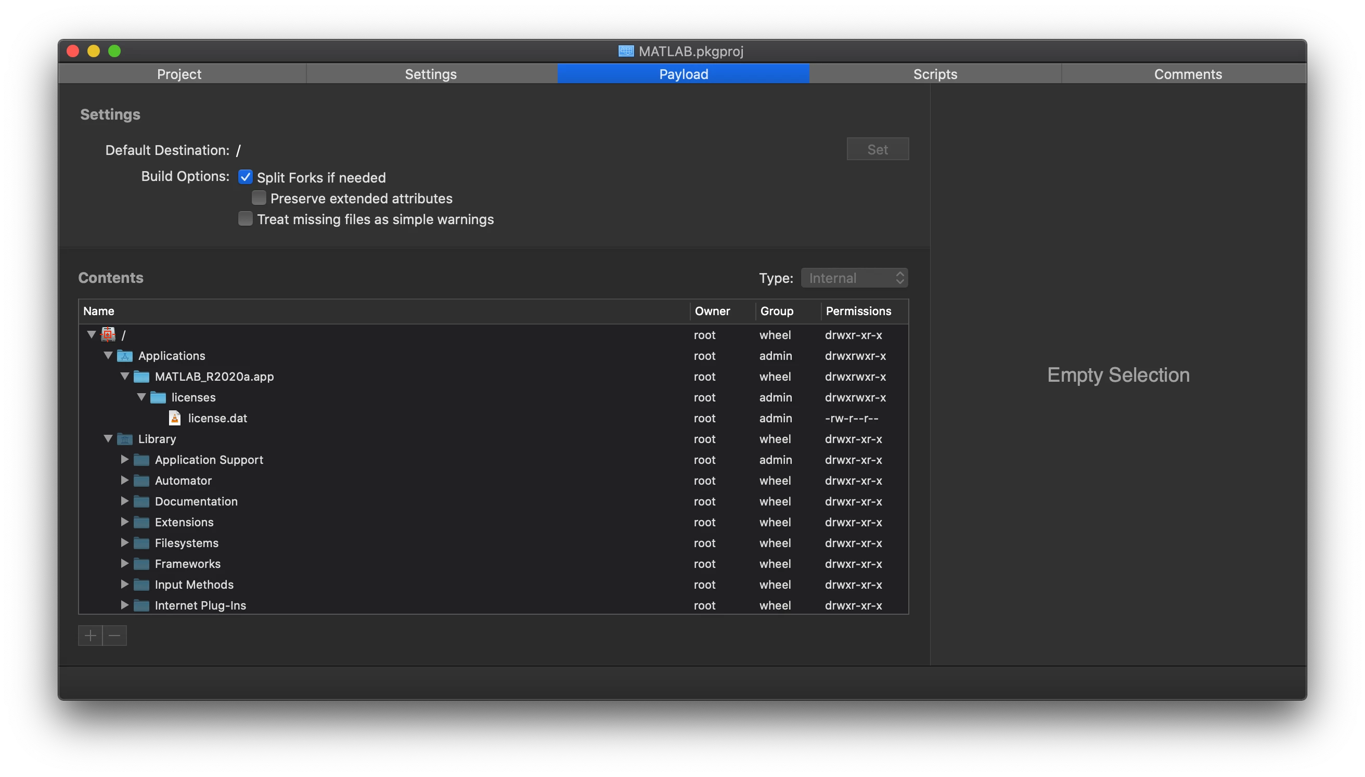The image size is (1365, 777).
Task: Collapse the Applications folder
Action: tap(108, 355)
